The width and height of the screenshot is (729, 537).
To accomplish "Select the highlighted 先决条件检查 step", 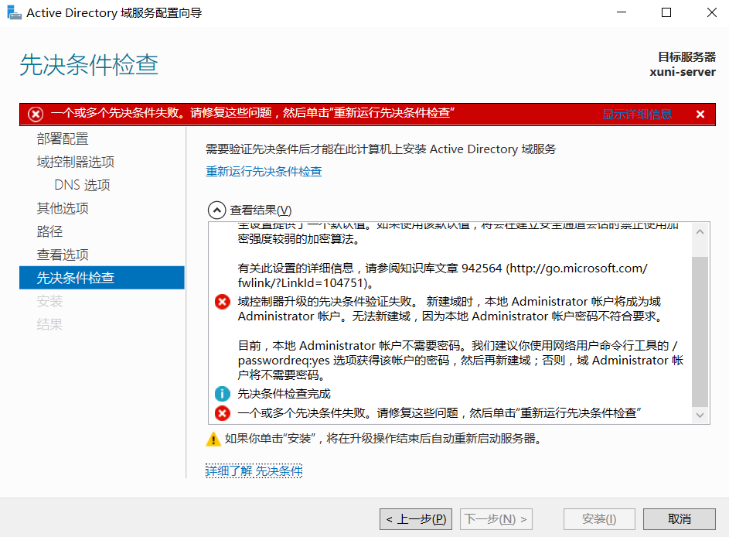I will pos(102,278).
